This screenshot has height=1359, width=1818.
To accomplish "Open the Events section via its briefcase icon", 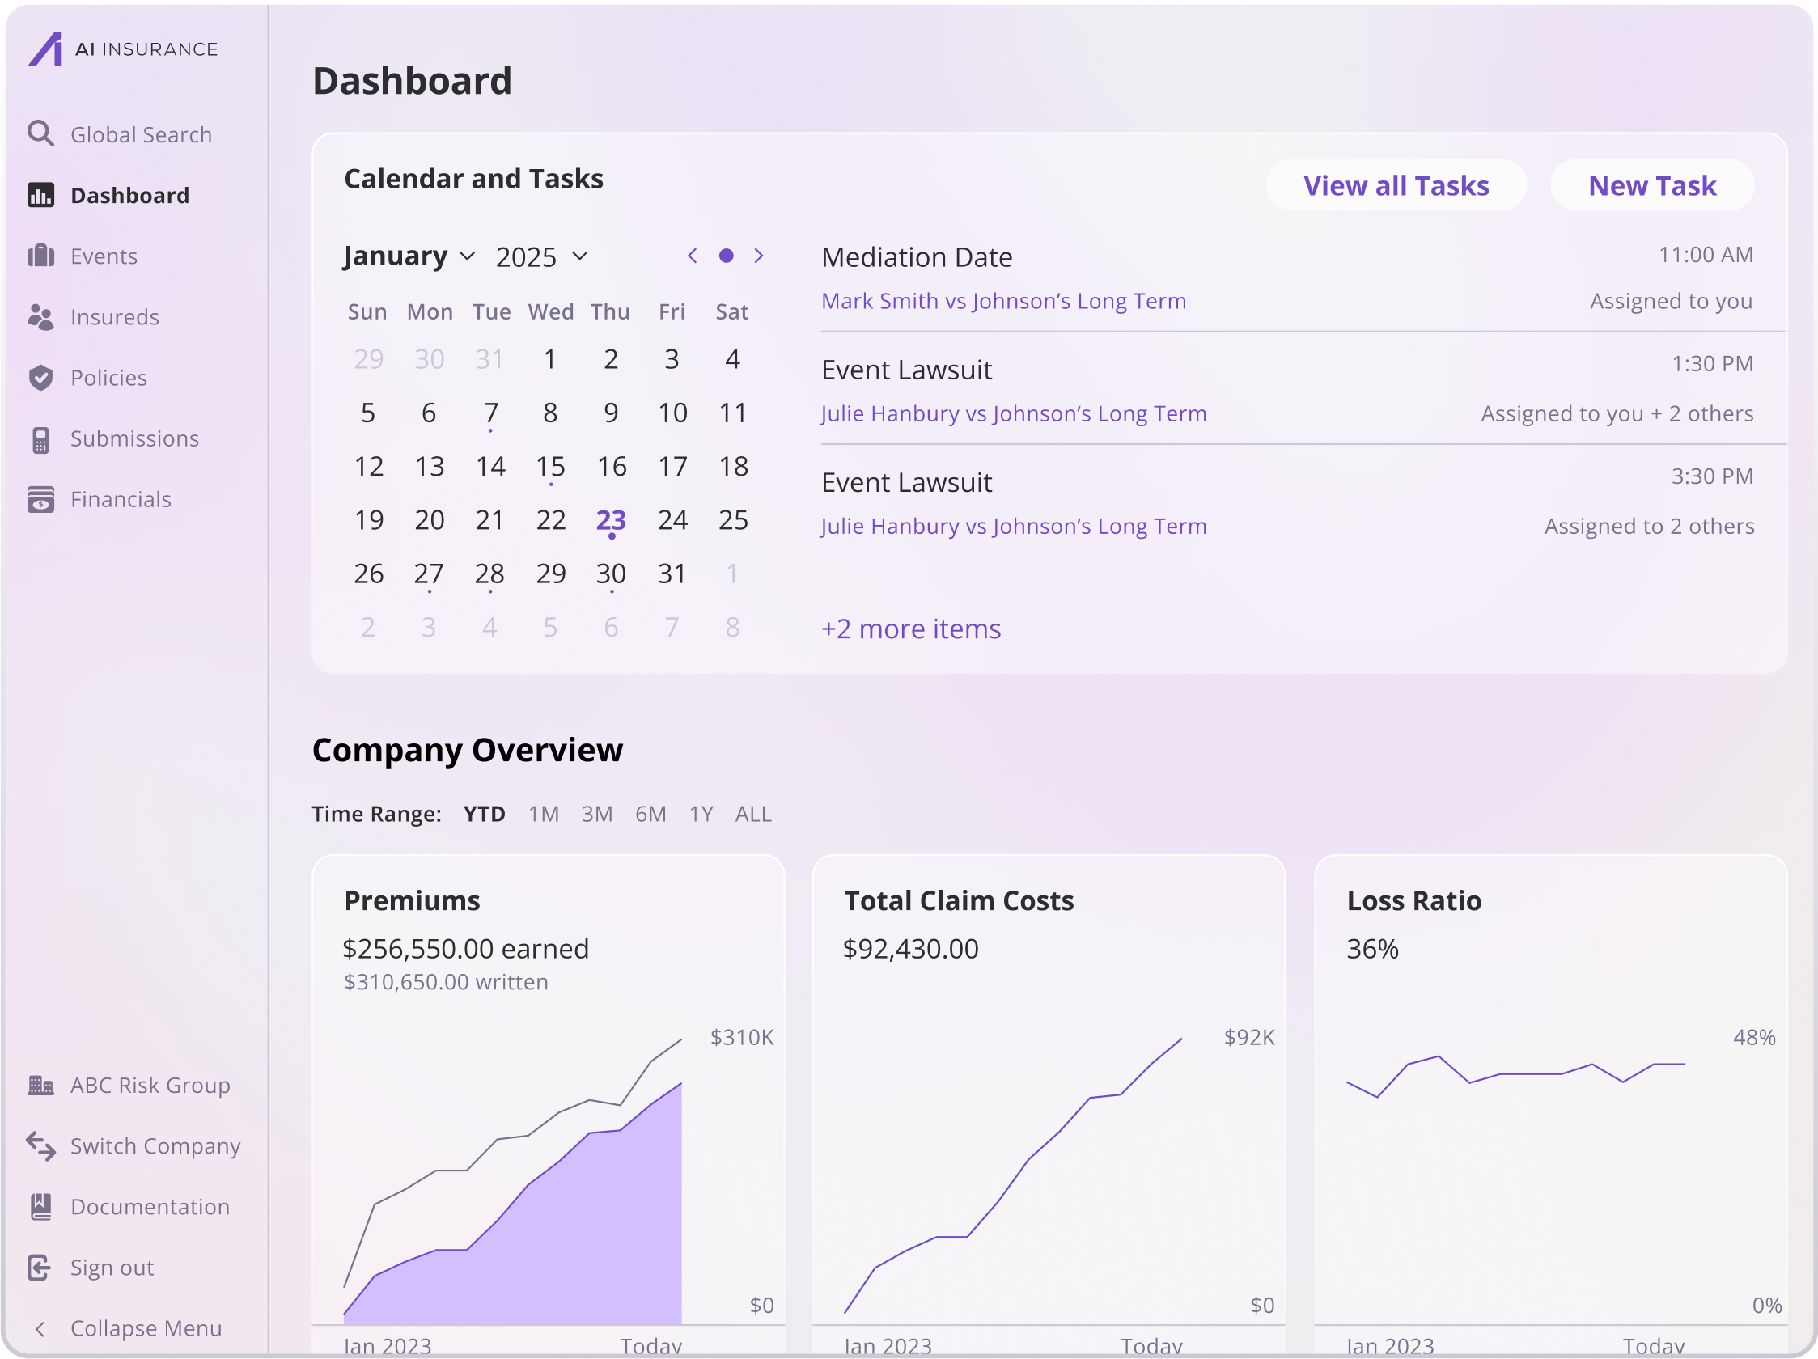I will 42,256.
